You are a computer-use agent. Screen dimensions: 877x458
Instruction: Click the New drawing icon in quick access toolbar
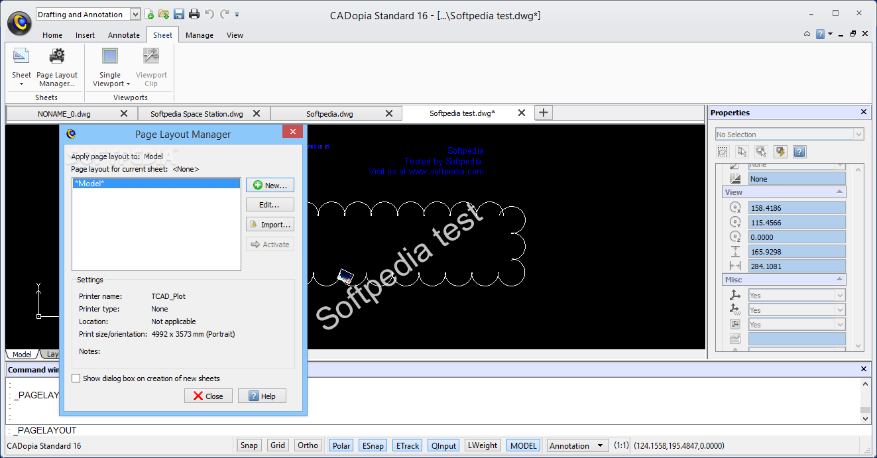pos(150,14)
